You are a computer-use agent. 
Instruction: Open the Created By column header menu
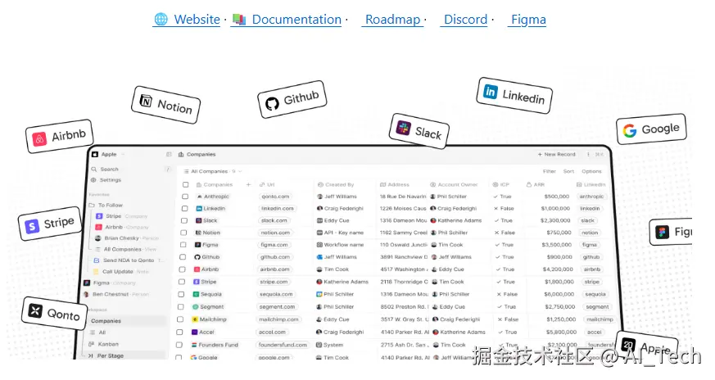336,185
